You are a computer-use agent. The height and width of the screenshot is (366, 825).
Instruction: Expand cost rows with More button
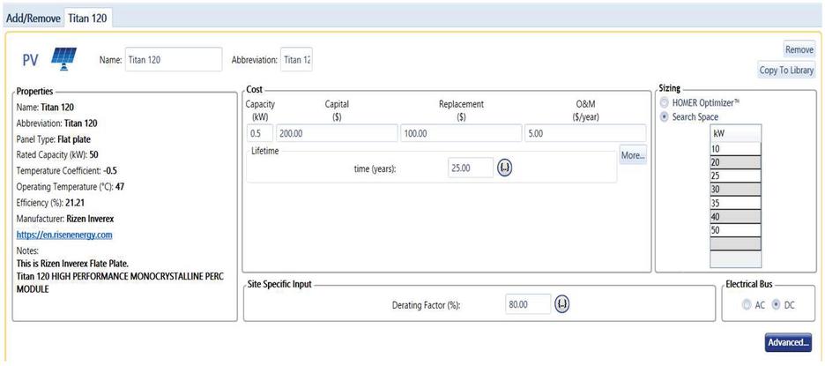[632, 155]
